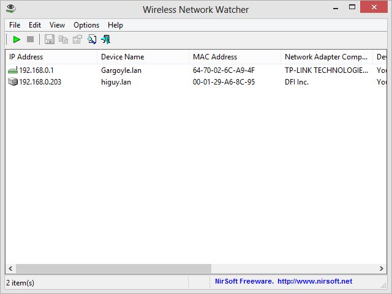Click the Copy Selected Items icon

[63, 39]
